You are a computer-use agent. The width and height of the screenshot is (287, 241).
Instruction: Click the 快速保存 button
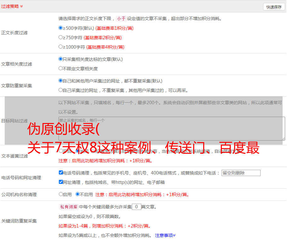click(274, 7)
